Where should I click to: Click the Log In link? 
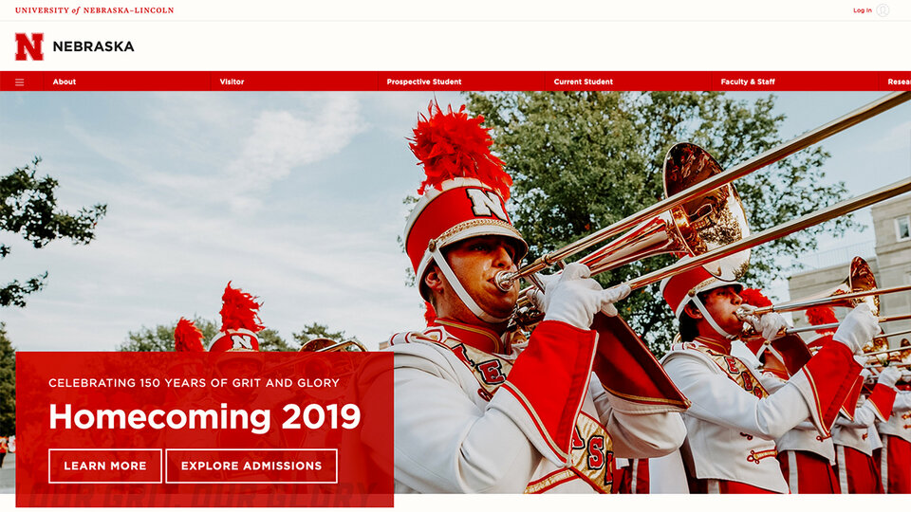tap(863, 10)
